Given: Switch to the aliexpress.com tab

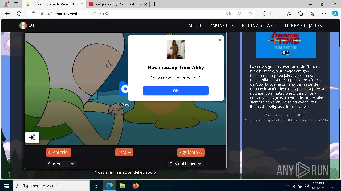Looking at the screenshot, I should click(118, 4).
